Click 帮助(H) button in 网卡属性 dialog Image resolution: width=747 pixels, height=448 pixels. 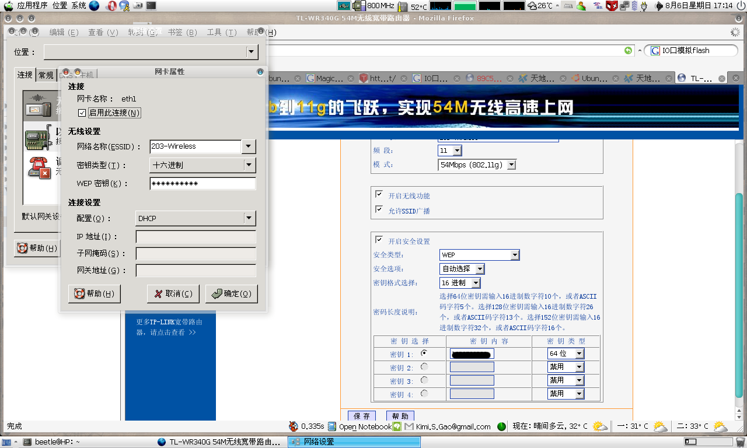(95, 294)
